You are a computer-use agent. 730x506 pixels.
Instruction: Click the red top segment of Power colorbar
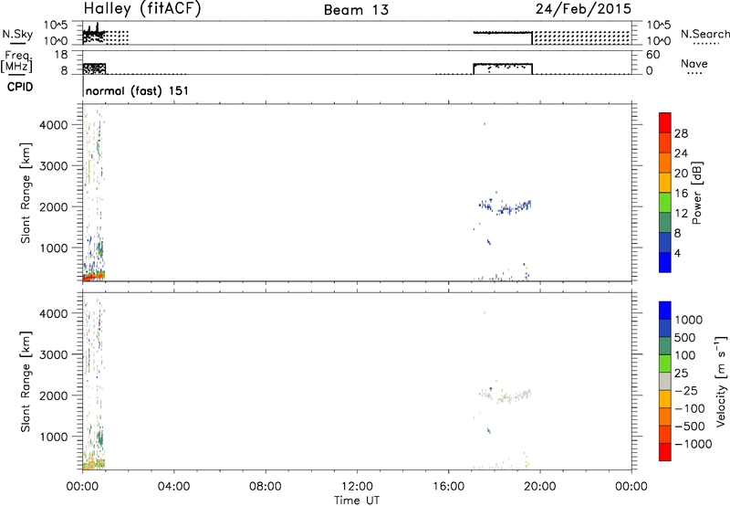pyautogui.click(x=665, y=122)
